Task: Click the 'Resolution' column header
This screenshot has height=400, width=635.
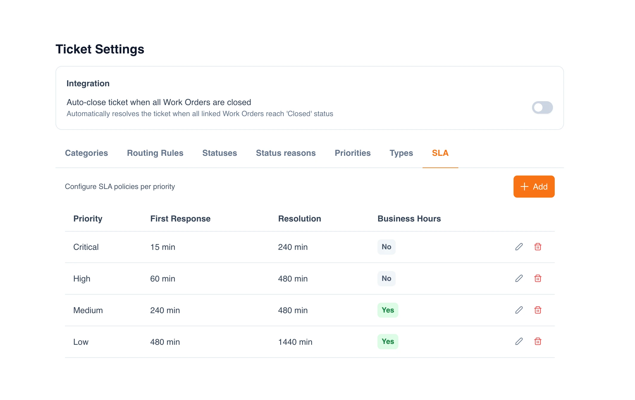Action: (300, 219)
